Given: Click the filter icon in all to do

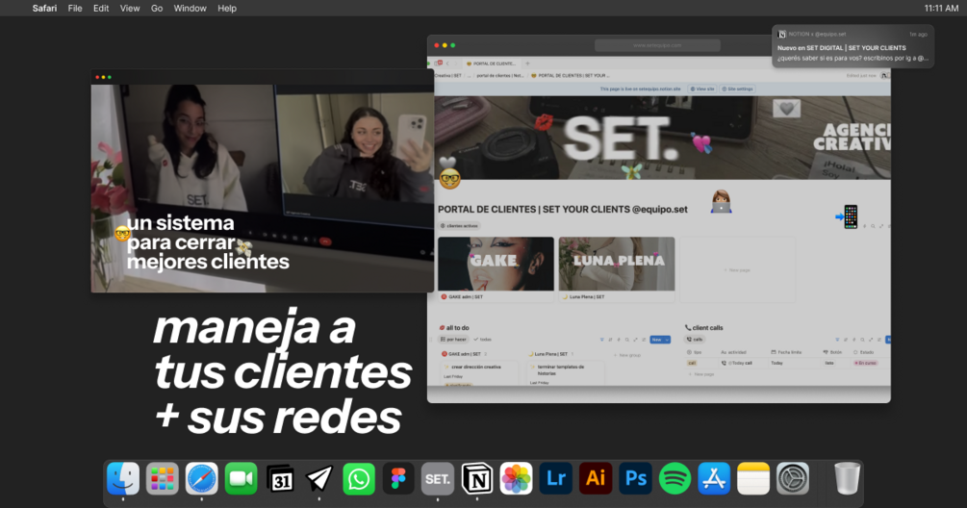Looking at the screenshot, I should click(601, 340).
